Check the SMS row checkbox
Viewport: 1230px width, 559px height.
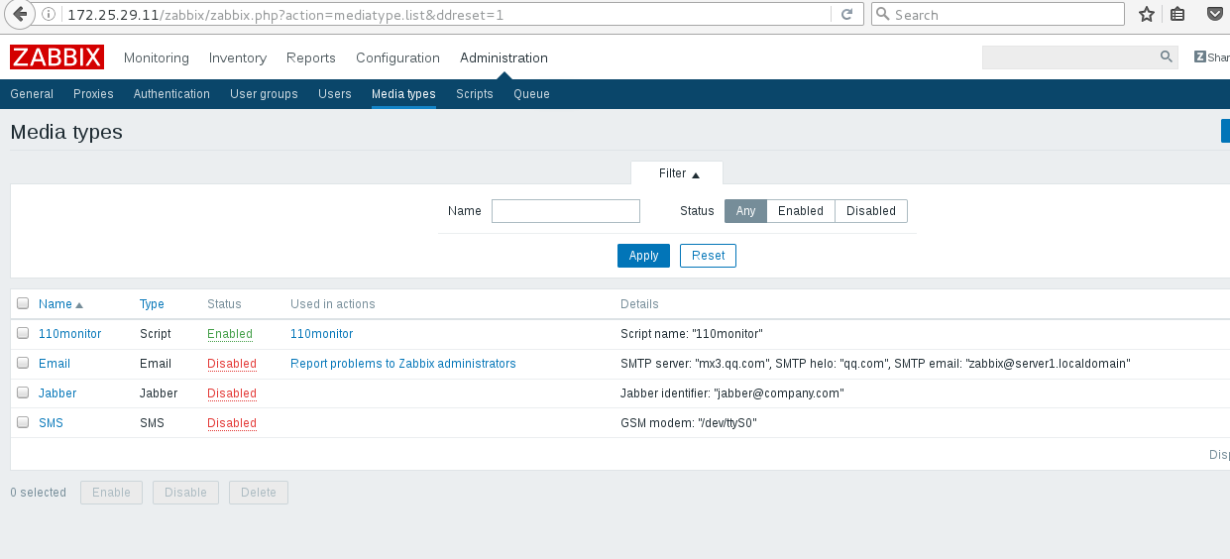(23, 422)
